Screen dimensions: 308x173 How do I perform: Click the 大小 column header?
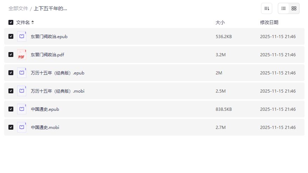click(220, 22)
